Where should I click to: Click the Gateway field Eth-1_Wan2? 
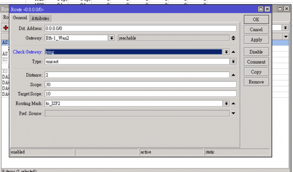(x=76, y=38)
